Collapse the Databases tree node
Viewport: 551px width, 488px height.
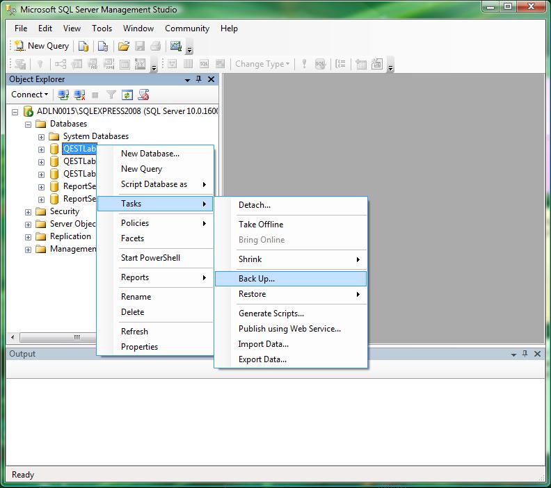29,124
